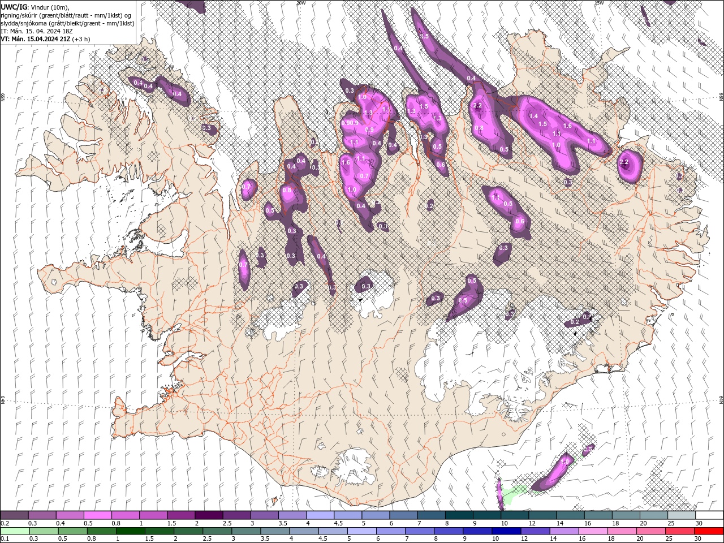
Task: Click the bright pink 0.5 snow-scale swatch
Action: coord(97,515)
